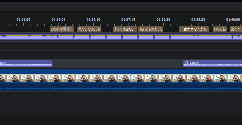This screenshot has height=125, width=242.
Task: Jump to 01:23:10 on the time ruler
Action: (x=93, y=20)
